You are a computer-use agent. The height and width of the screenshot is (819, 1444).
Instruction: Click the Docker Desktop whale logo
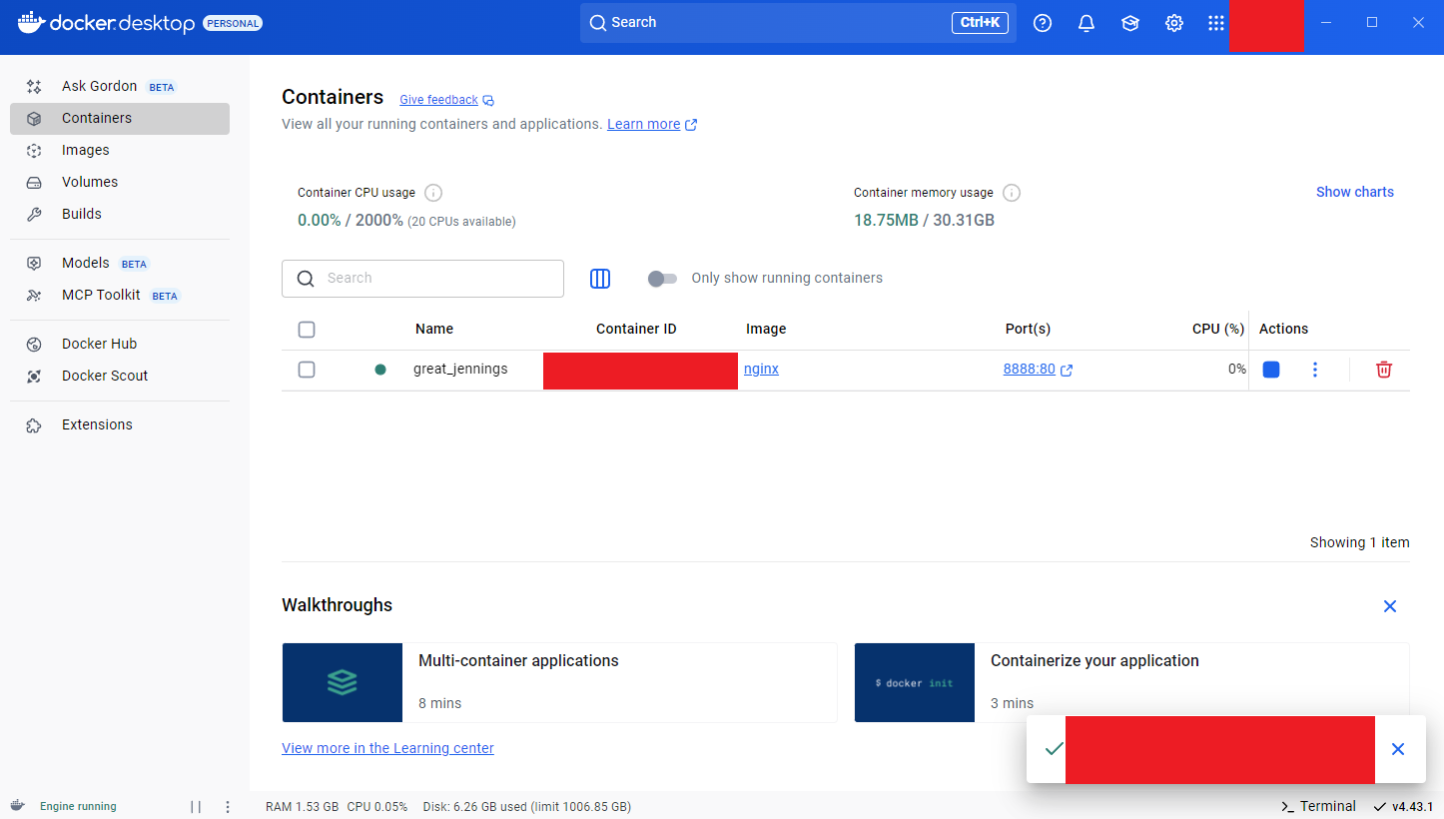click(x=32, y=22)
